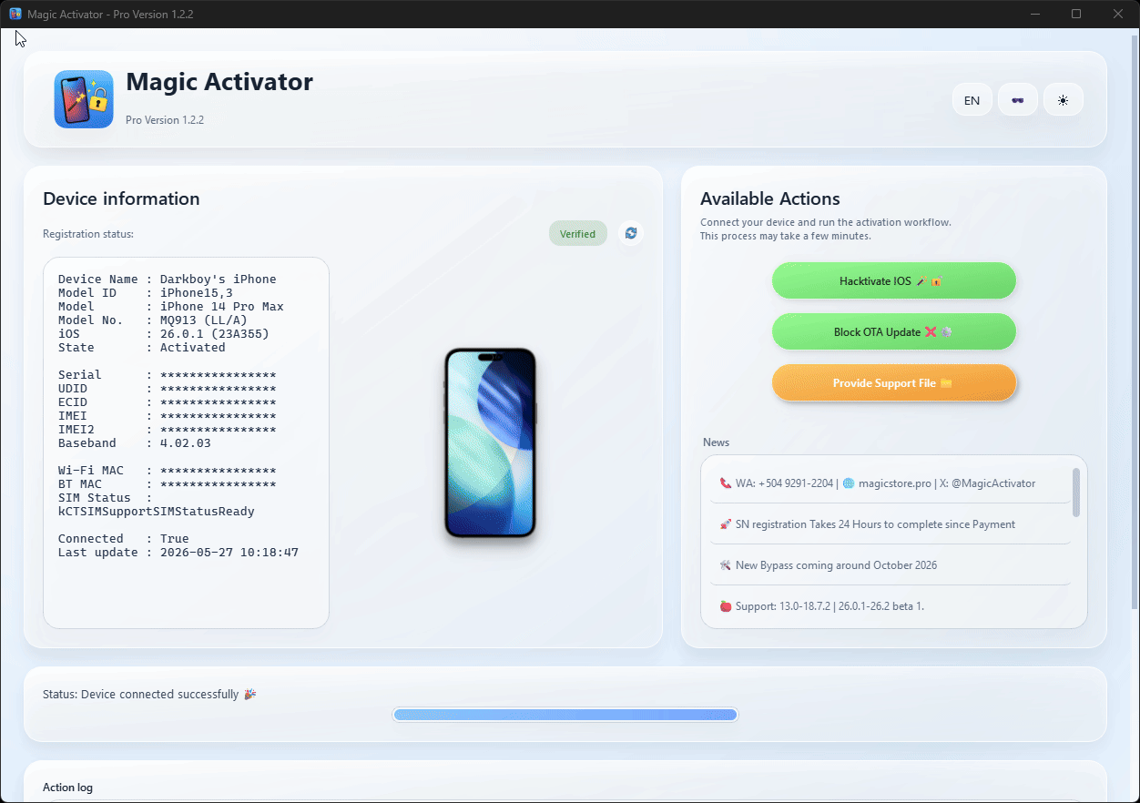This screenshot has width=1140, height=803.
Task: Click the masked ECID value
Action: 219,402
